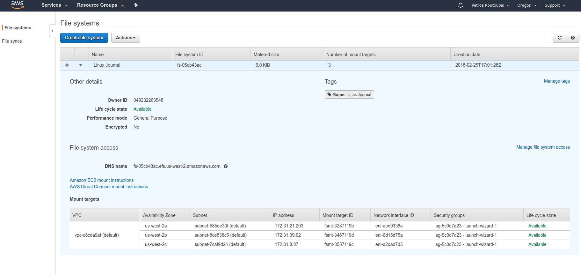Click Create file system button
This screenshot has height=275, width=581.
(x=84, y=38)
